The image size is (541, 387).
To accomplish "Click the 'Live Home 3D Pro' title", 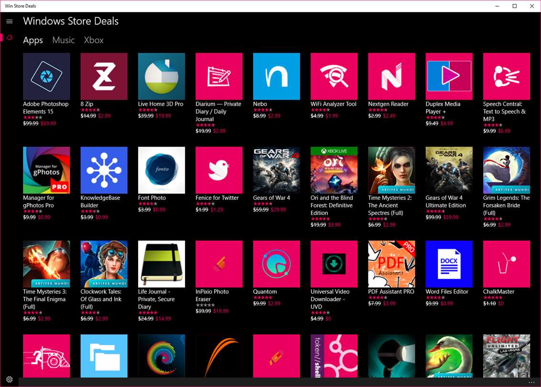I will click(x=161, y=104).
